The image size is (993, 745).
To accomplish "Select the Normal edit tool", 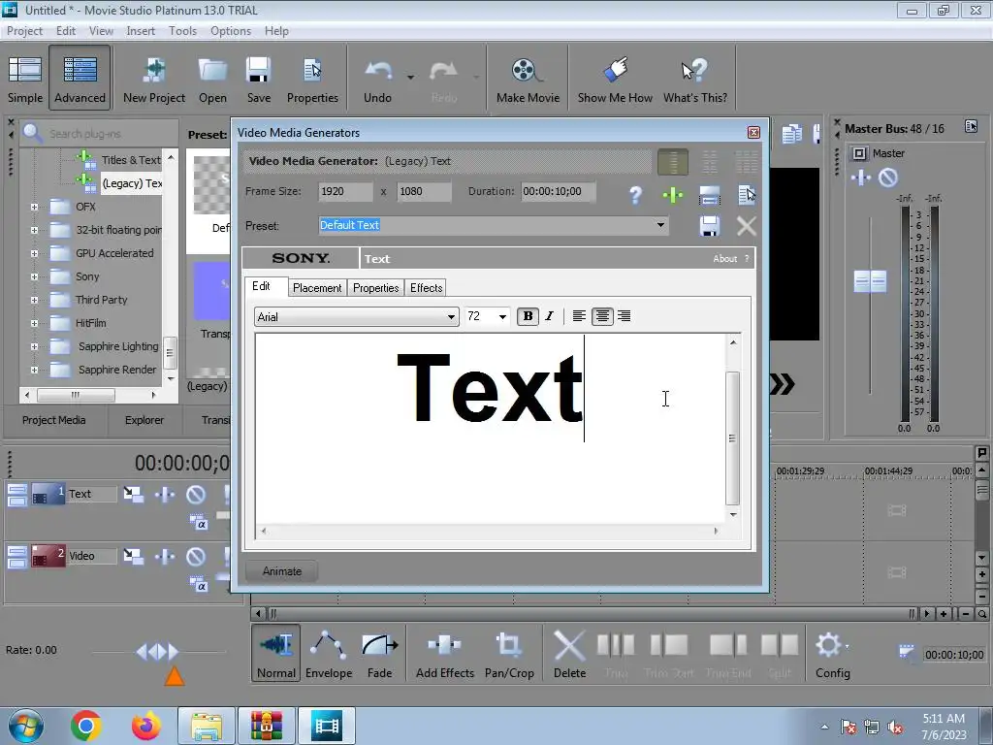I will tap(276, 653).
